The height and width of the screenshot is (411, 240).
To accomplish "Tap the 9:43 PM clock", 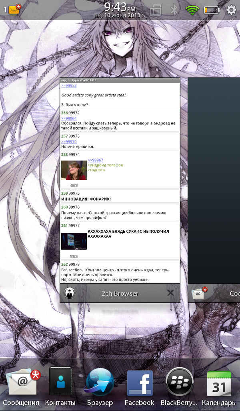I will click(120, 7).
